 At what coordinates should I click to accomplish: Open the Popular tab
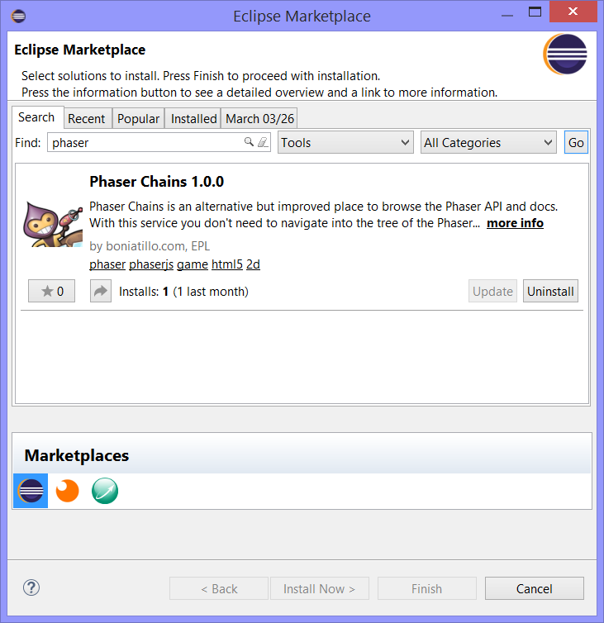138,118
